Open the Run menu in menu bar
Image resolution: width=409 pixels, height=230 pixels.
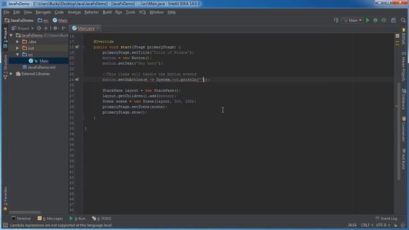(119, 12)
